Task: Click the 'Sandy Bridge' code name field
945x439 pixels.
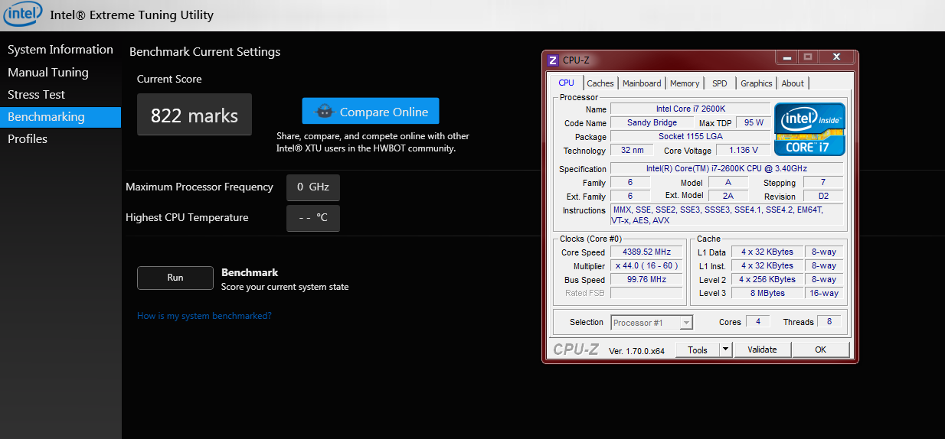Action: [x=652, y=122]
